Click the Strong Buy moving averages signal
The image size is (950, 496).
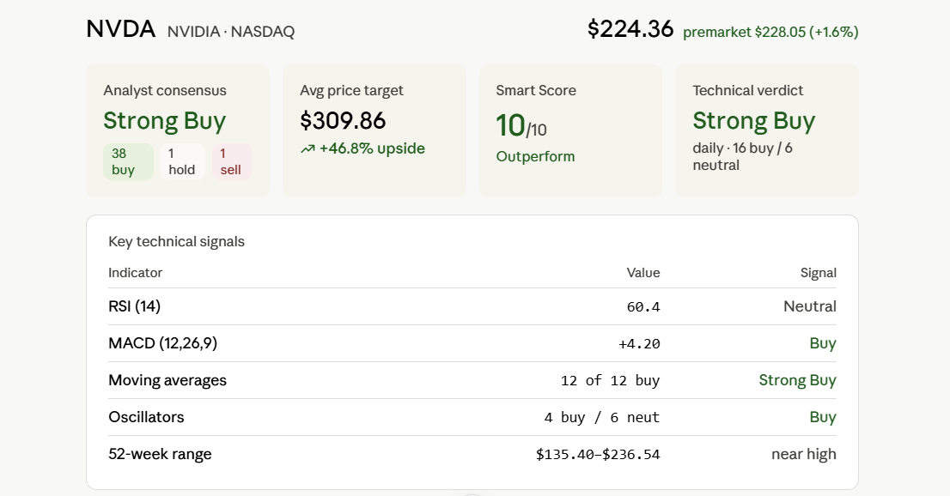797,380
